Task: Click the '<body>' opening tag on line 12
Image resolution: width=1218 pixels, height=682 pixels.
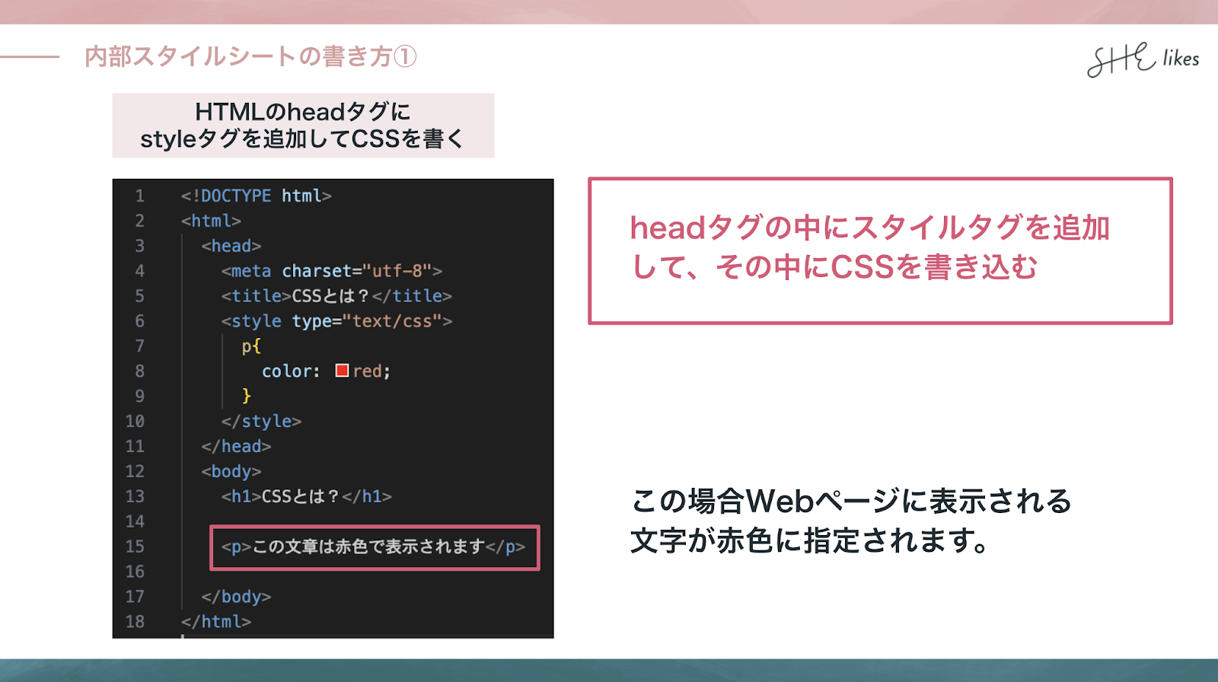Action: click(x=231, y=471)
